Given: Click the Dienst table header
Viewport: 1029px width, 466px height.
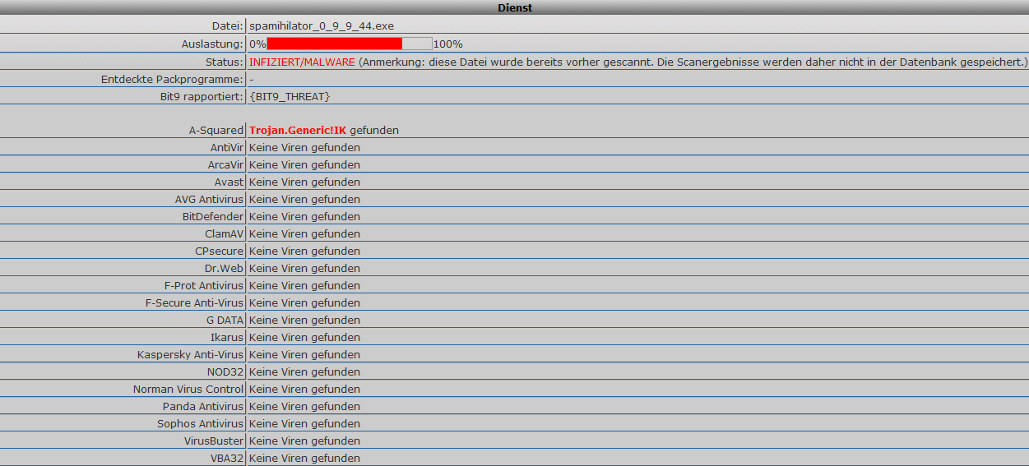Looking at the screenshot, I should [514, 7].
